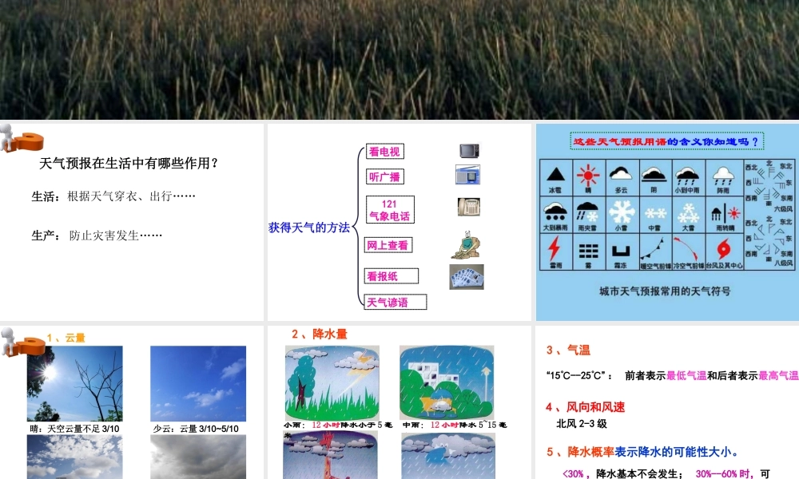Click the caption 晴：天空云量不足 3/10
Viewport: 799px width, 479px height.
click(74, 429)
